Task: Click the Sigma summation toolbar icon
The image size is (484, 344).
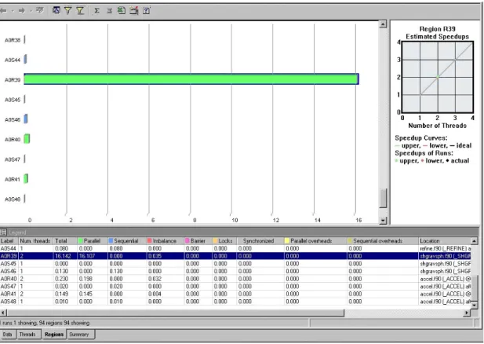Action: coord(96,10)
